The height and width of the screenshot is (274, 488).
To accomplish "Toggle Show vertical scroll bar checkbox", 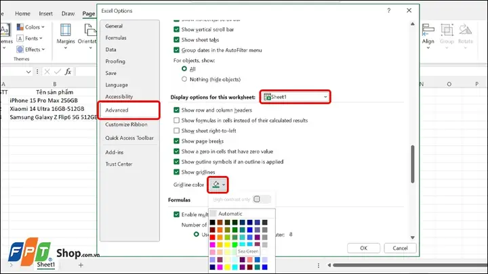I will tap(176, 30).
